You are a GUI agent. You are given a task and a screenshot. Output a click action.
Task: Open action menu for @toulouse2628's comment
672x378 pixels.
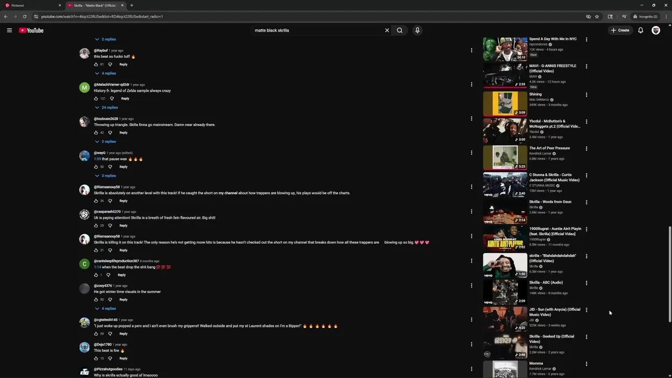pyautogui.click(x=471, y=119)
